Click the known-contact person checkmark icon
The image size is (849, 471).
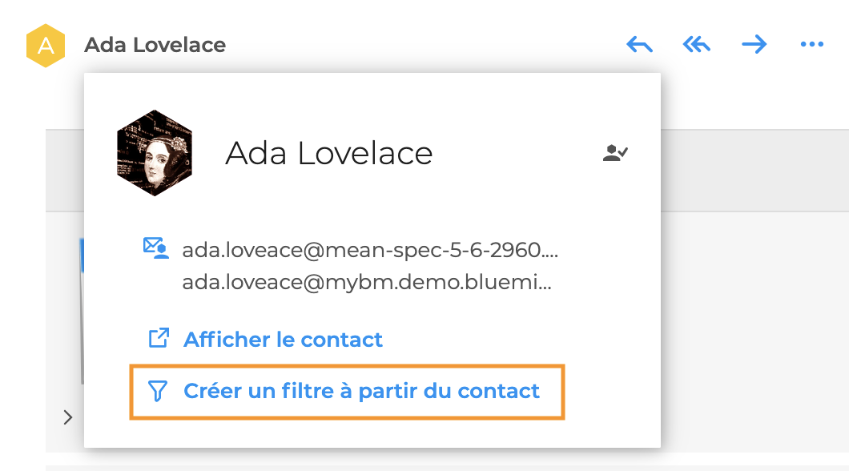click(x=615, y=153)
